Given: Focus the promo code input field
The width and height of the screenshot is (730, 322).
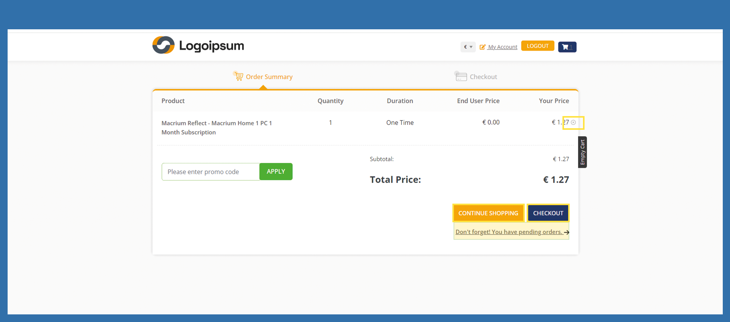Looking at the screenshot, I should point(211,172).
